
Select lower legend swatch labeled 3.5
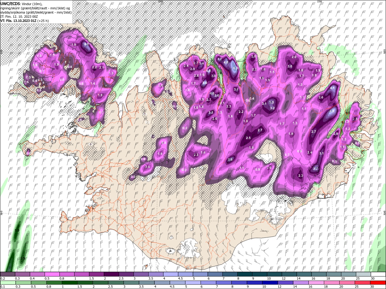[x=147, y=283]
